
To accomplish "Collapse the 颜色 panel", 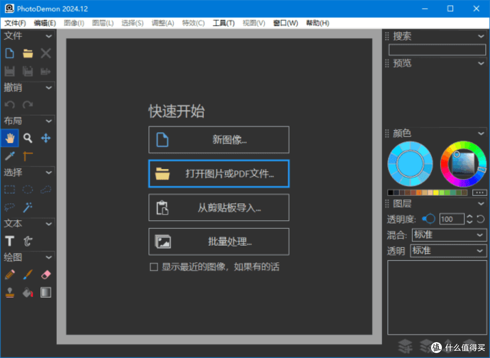I will [481, 134].
